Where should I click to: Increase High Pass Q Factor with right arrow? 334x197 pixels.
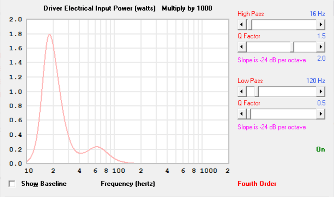[321, 47]
